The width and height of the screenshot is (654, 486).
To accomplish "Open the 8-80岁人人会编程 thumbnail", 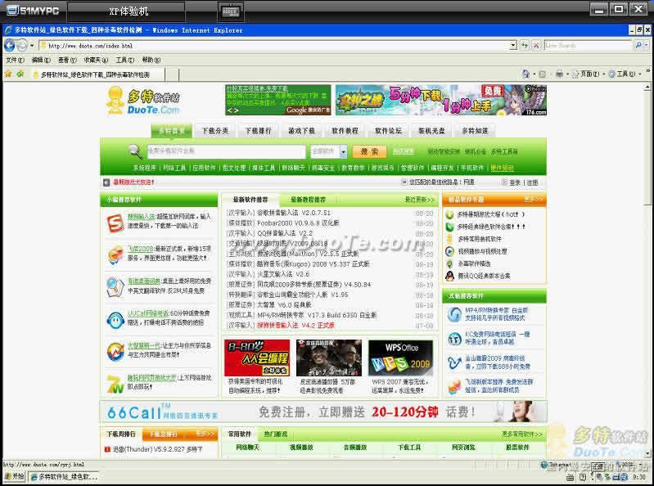I will [257, 358].
